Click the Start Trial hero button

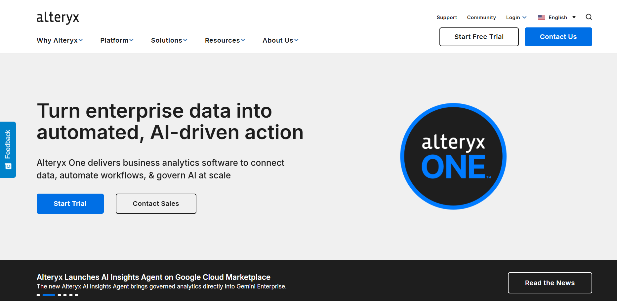point(70,204)
